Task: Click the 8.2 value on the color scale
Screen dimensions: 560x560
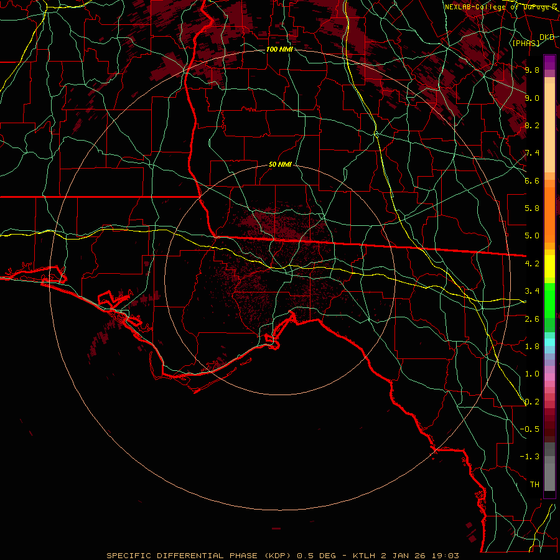Action: click(532, 125)
